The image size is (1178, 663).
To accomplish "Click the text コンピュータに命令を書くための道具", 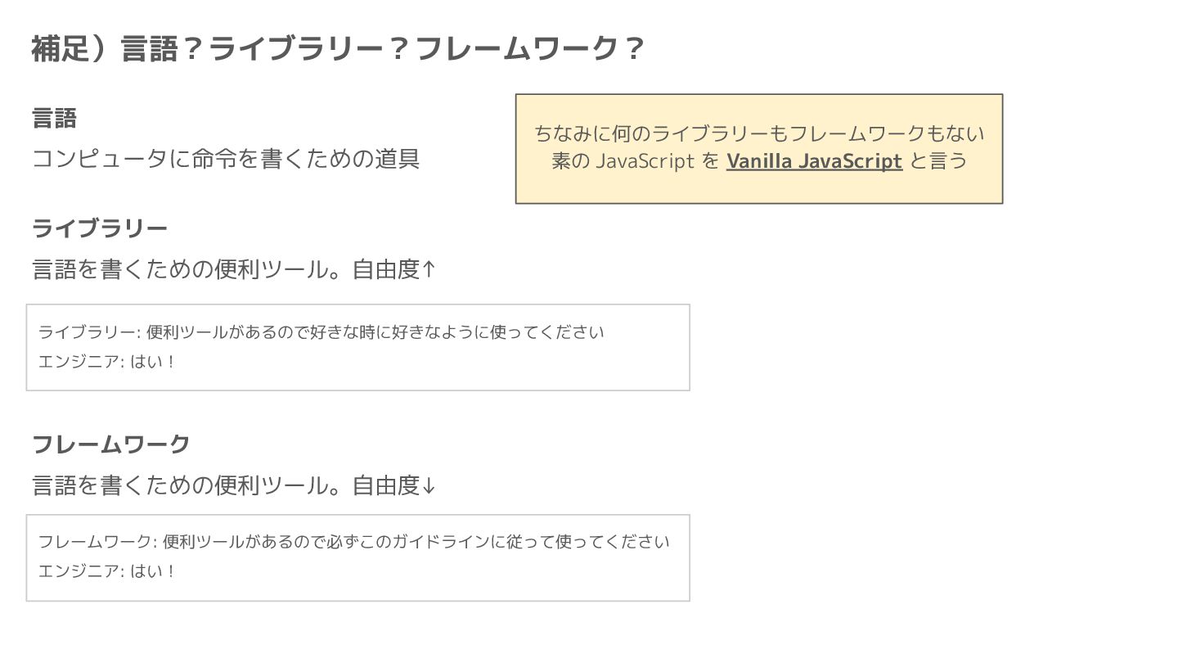I will click(x=226, y=158).
